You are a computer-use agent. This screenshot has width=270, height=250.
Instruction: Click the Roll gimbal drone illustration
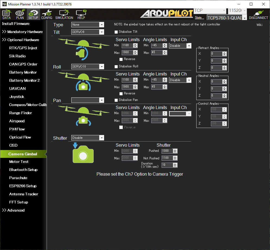[x=84, y=82]
